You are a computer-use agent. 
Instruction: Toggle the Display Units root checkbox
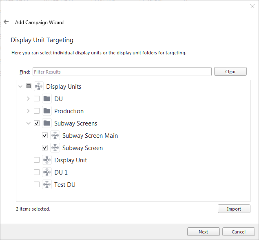point(29,86)
